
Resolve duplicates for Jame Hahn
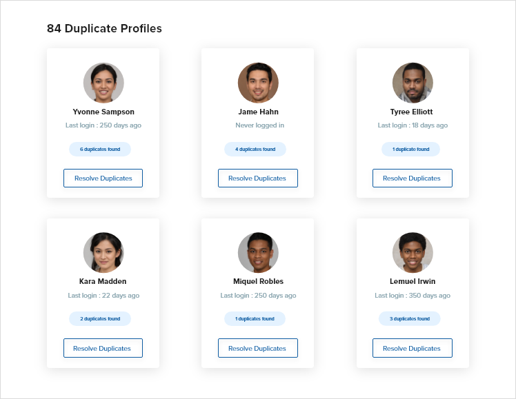point(258,178)
